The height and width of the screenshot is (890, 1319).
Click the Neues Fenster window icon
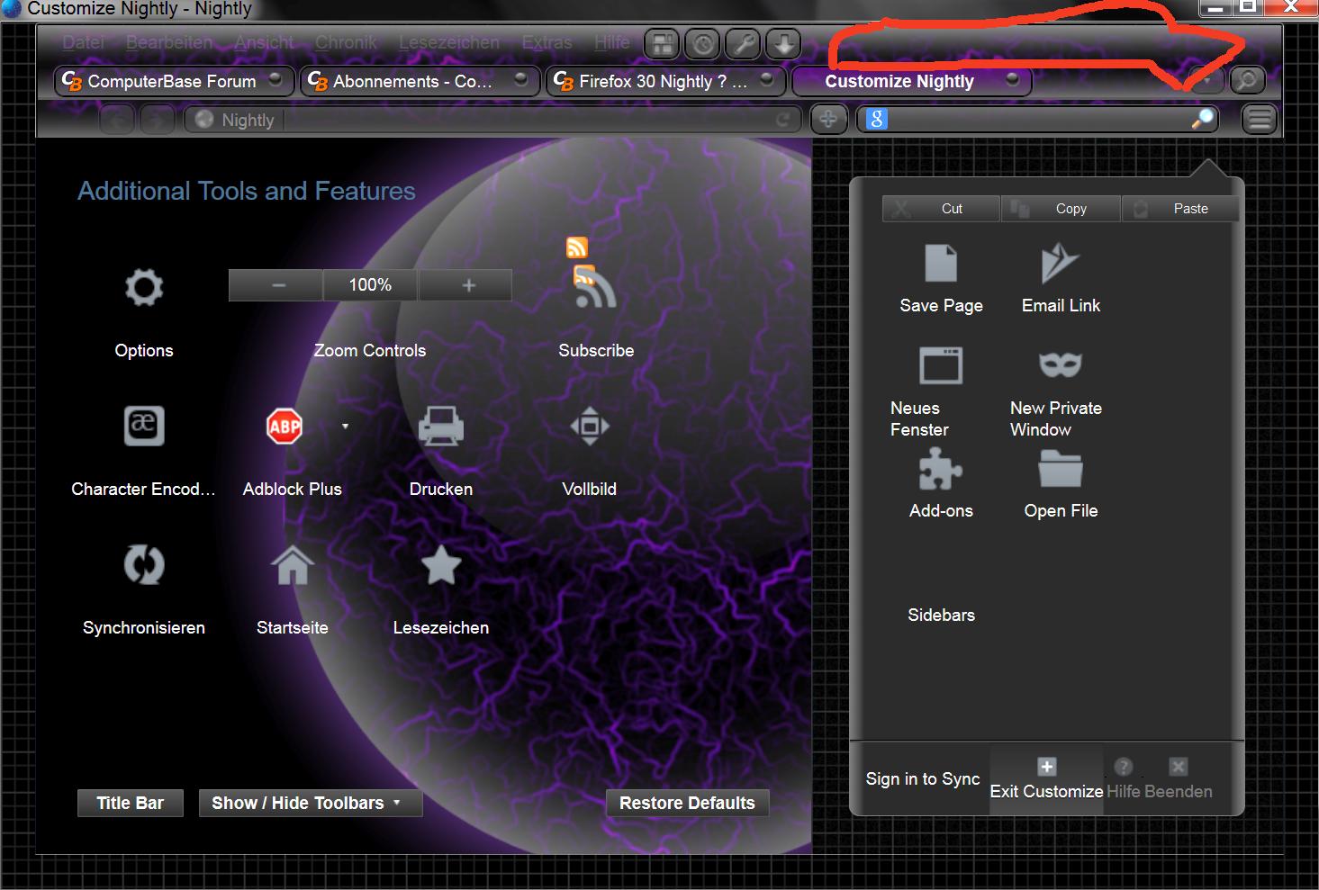(x=941, y=365)
